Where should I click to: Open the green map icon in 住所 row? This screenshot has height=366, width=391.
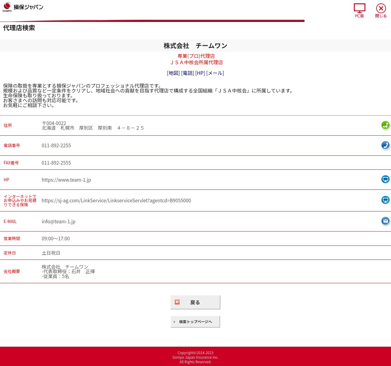pos(386,125)
